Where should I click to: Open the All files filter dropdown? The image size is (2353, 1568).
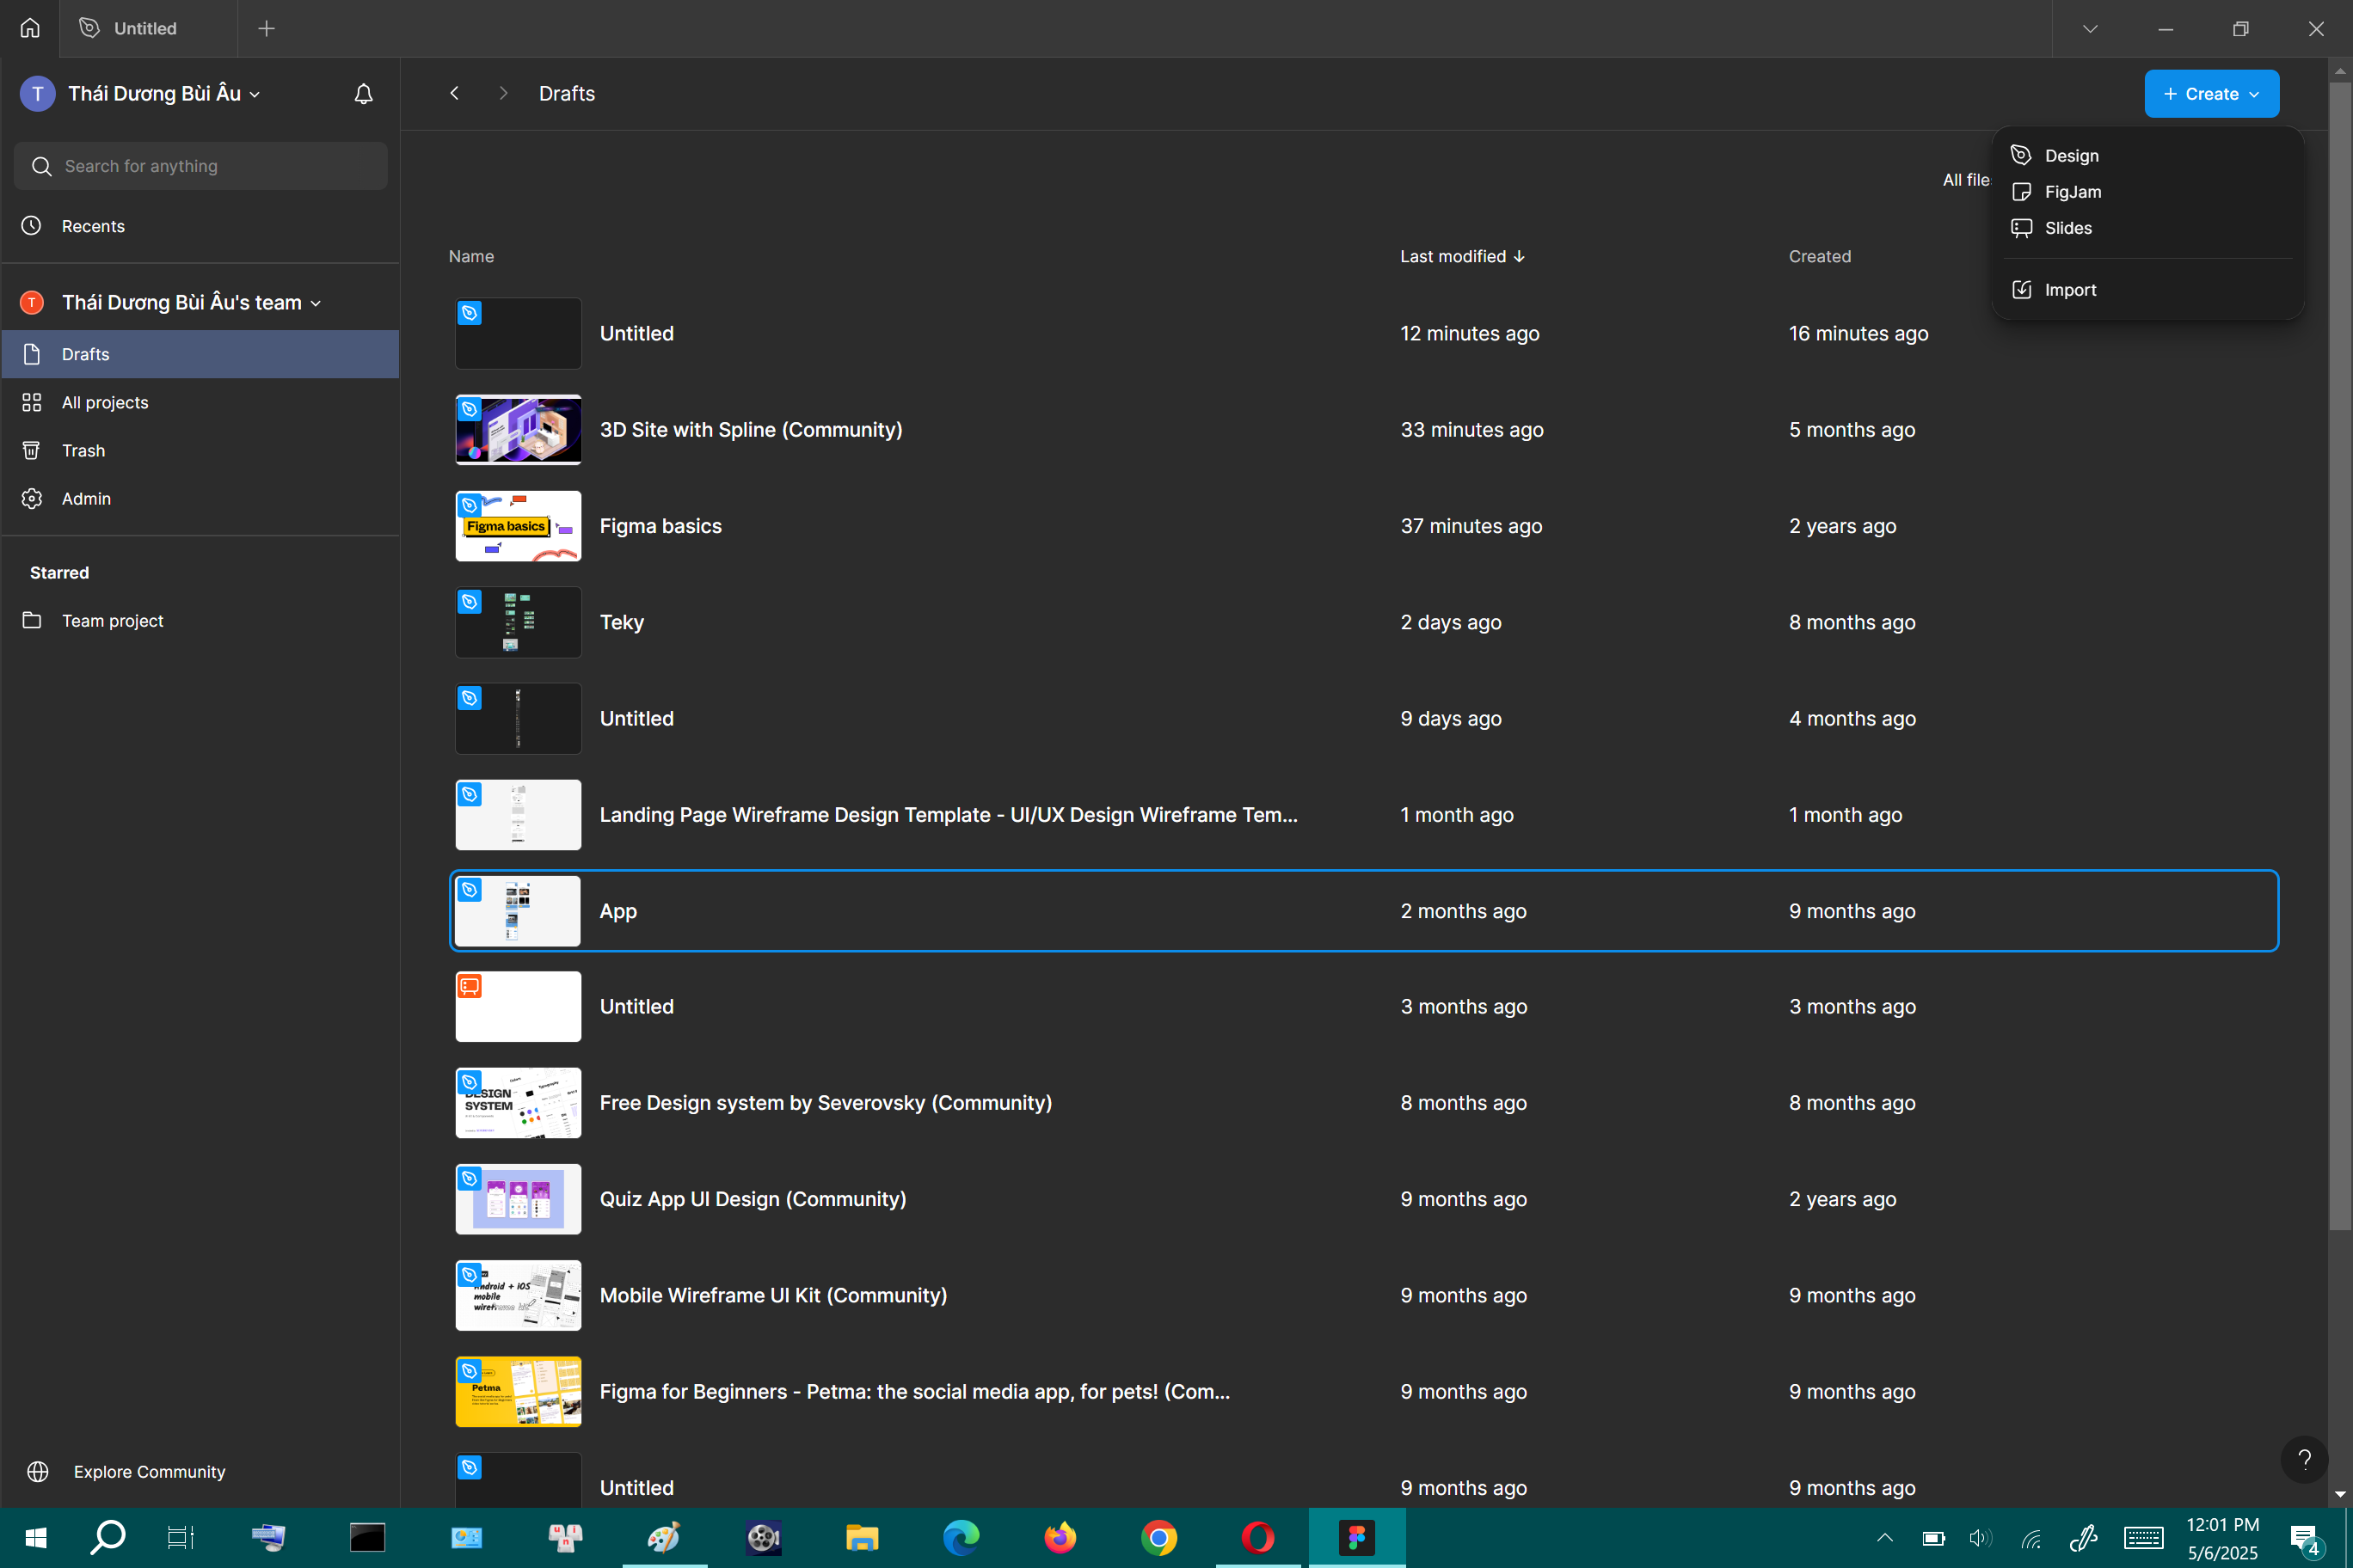(x=1965, y=180)
